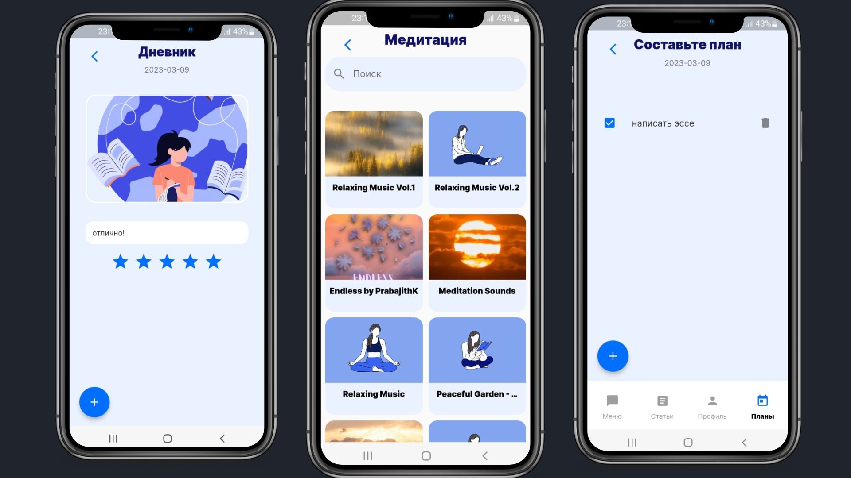Click the add button on Составьте план screen

(613, 356)
